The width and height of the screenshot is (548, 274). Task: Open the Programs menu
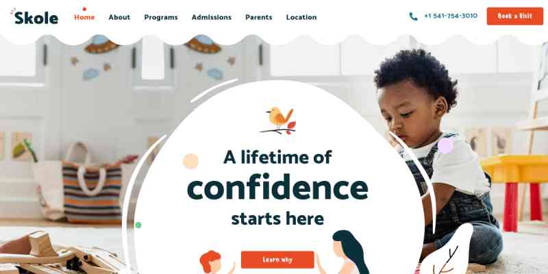pos(161,17)
